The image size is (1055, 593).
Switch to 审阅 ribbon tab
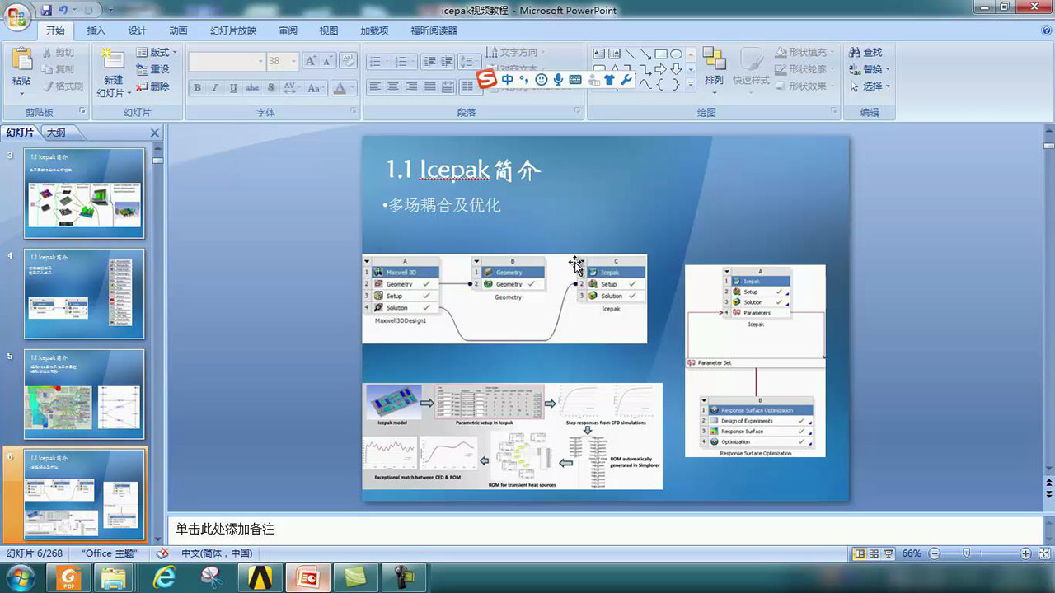click(288, 30)
